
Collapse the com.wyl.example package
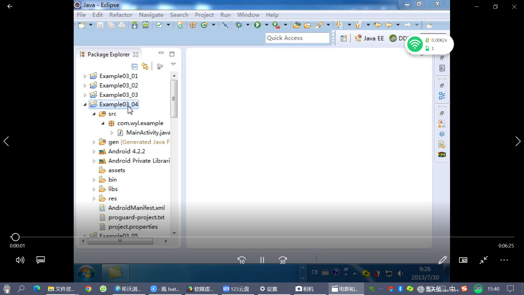coord(103,123)
